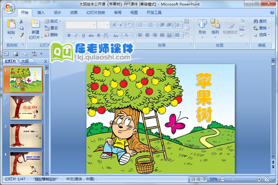Toggle text Shadow effect
278x185 pixels.
pos(99,35)
